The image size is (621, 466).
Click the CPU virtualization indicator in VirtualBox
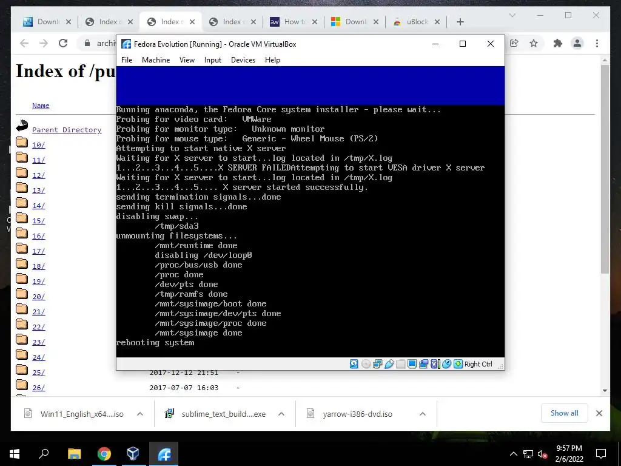(435, 364)
